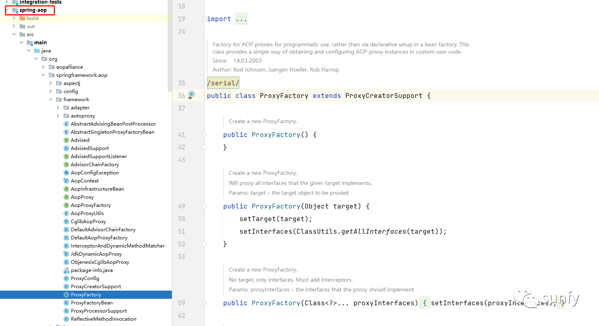Open ReflectiveMethodInvocation in the tree
This screenshot has height=326, width=599.
pos(103,319)
